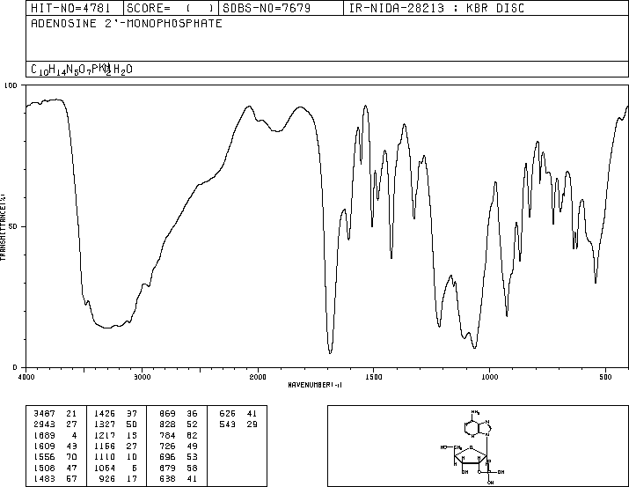Click the 3000 x-axis tick label
The height and width of the screenshot is (487, 629).
click(x=142, y=377)
